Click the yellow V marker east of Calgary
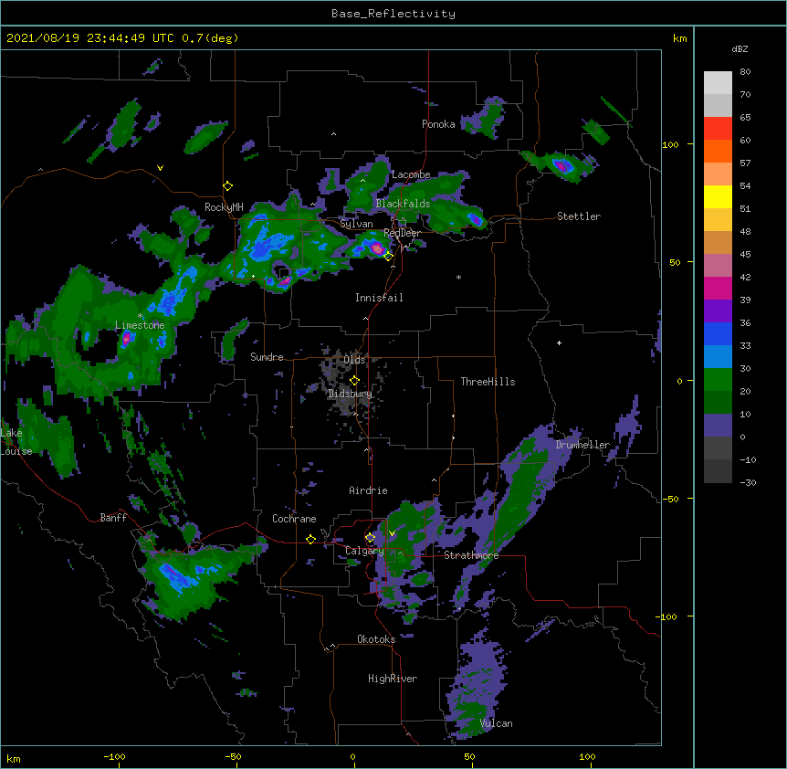787x769 pixels. click(392, 533)
